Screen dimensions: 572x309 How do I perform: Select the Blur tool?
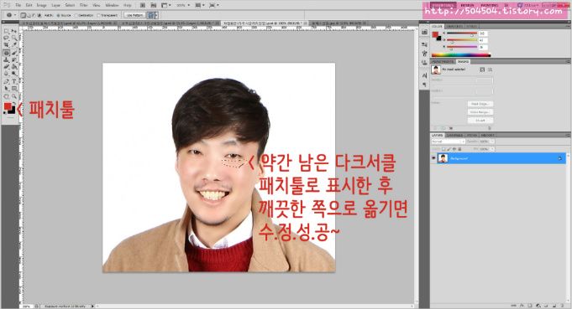pyautogui.click(x=7, y=73)
